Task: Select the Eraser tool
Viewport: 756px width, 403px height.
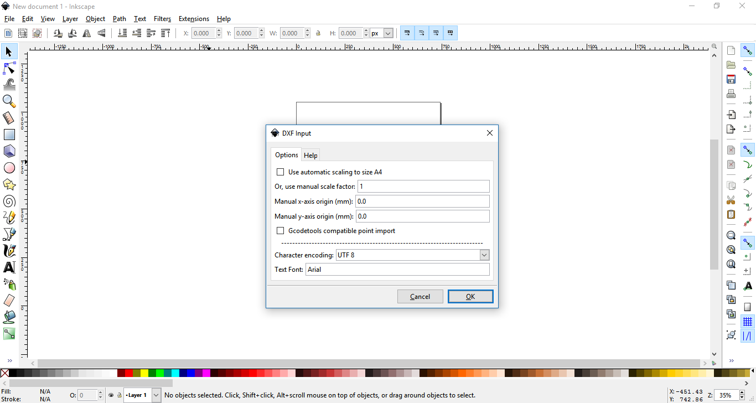Action: (x=9, y=301)
